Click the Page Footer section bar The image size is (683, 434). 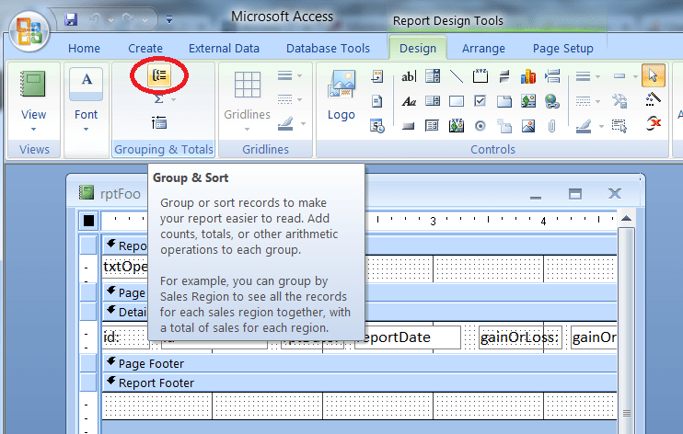pos(359,363)
